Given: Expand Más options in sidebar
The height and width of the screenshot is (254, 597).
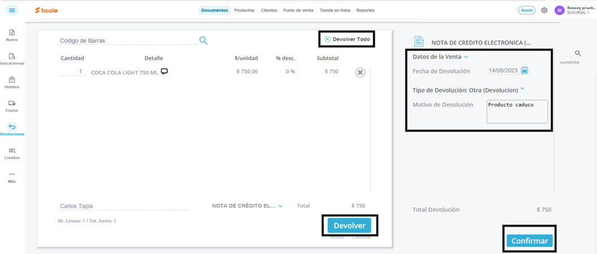Looking at the screenshot, I should tap(12, 177).
